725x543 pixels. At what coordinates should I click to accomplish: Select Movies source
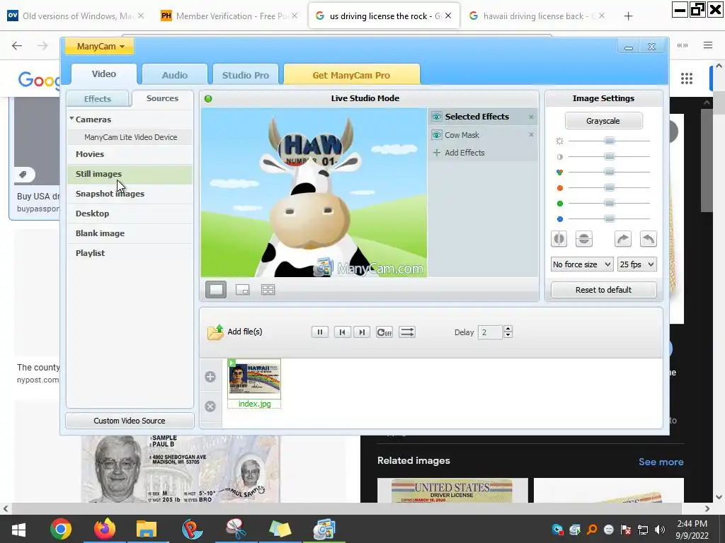click(130, 154)
